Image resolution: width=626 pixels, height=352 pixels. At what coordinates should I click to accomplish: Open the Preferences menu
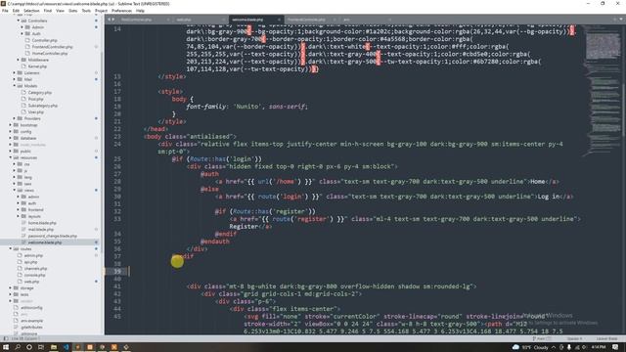pyautogui.click(x=121, y=11)
